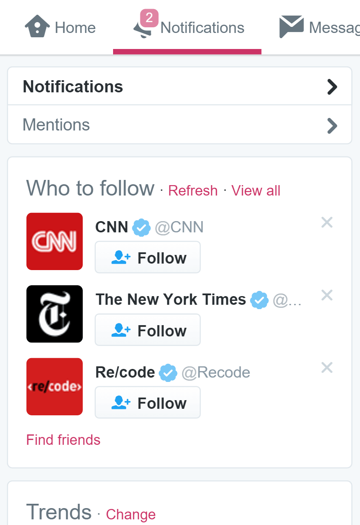The width and height of the screenshot is (360, 525).
Task: Follow the CNN account
Action: tap(148, 258)
